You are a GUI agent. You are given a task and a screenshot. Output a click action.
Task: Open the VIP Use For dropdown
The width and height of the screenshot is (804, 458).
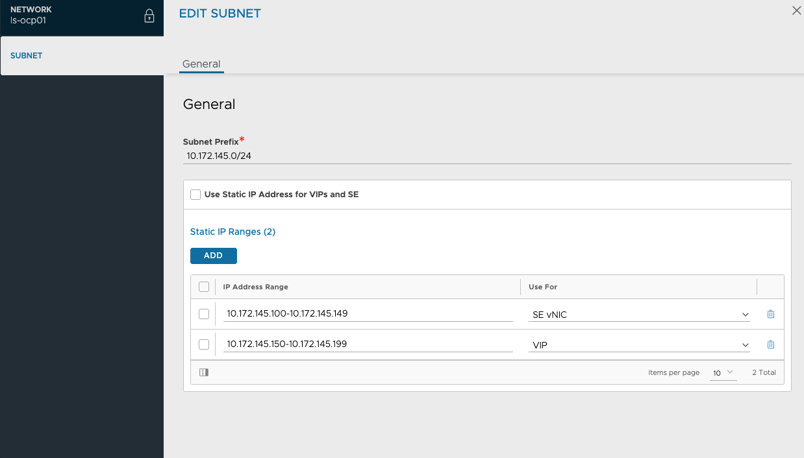point(640,345)
